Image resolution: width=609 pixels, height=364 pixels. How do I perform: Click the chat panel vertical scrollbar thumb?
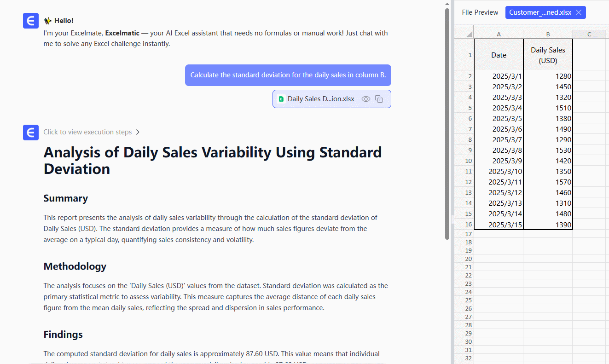(447, 124)
